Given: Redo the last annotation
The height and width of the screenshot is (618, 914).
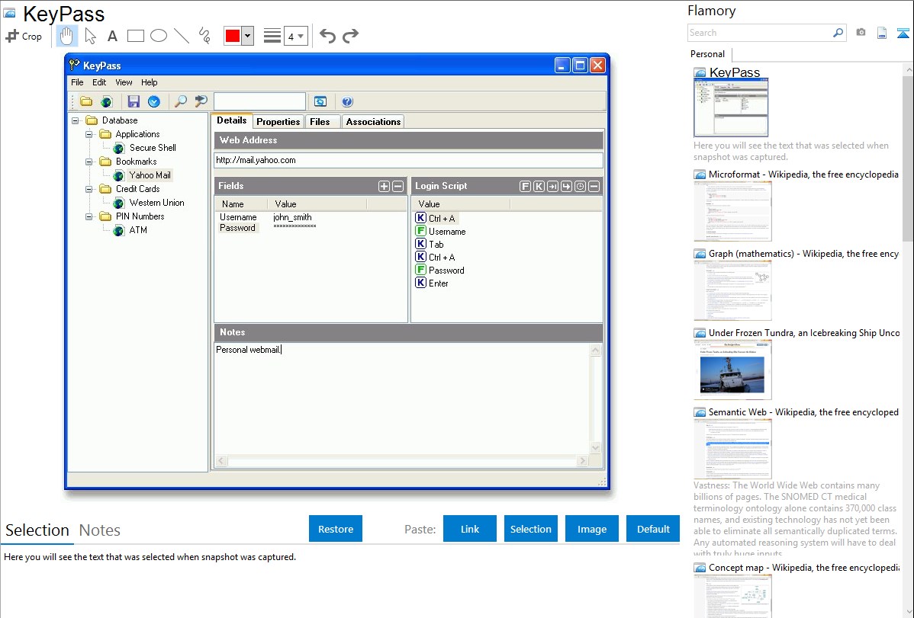Looking at the screenshot, I should [350, 36].
